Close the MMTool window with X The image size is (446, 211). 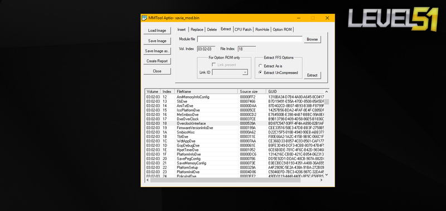327,18
